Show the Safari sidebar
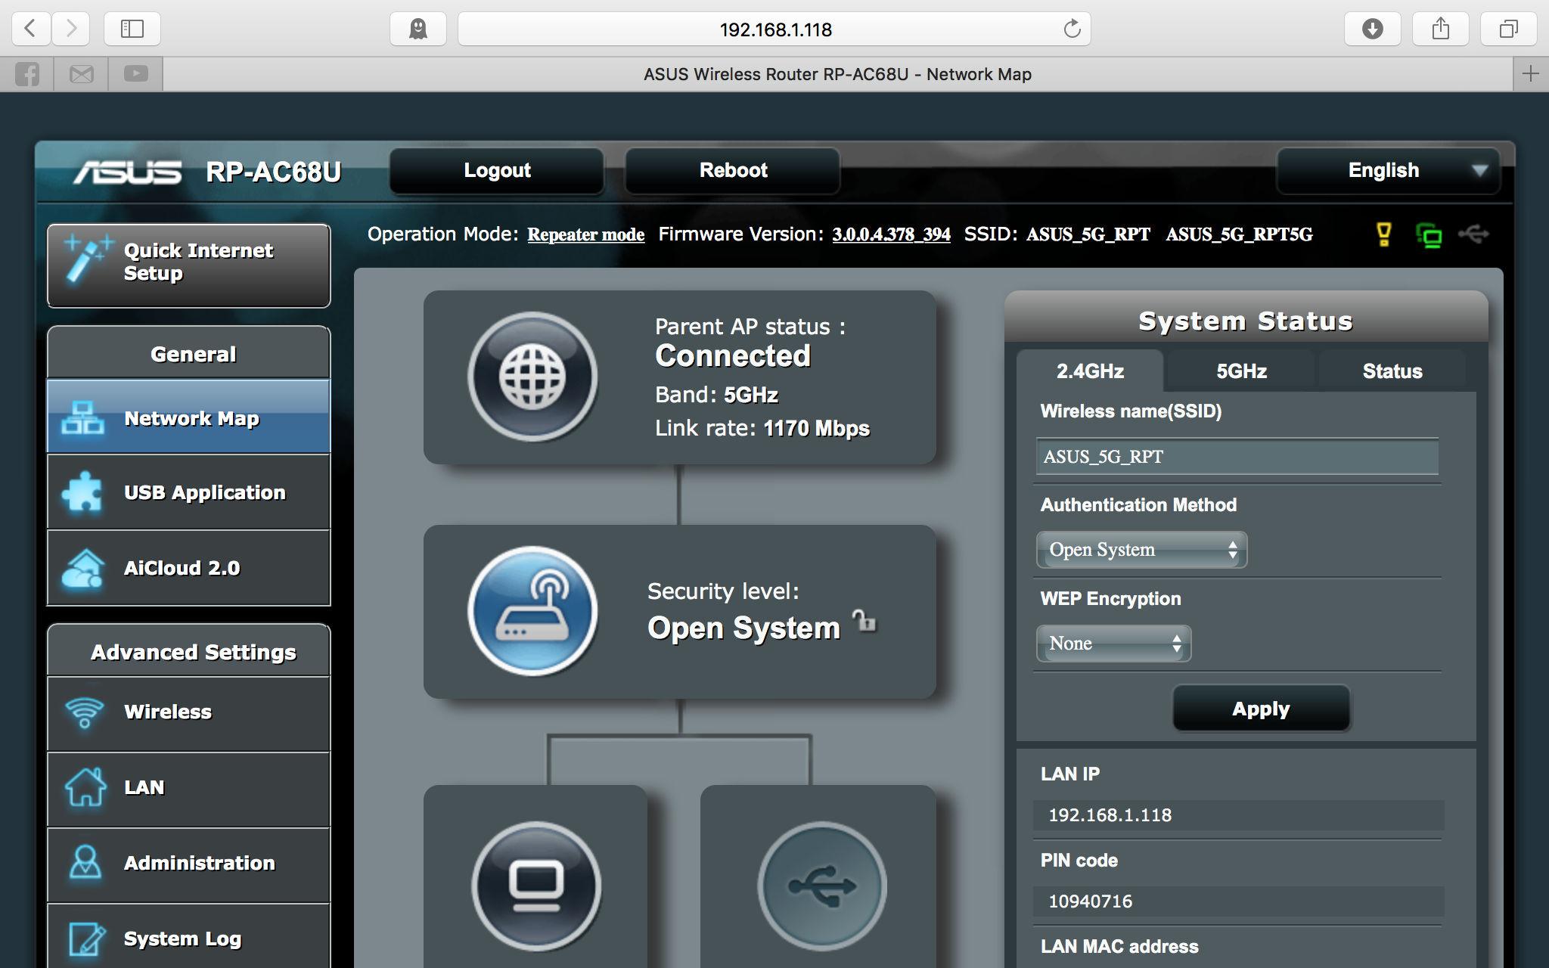Viewport: 1549px width, 968px height. click(132, 29)
